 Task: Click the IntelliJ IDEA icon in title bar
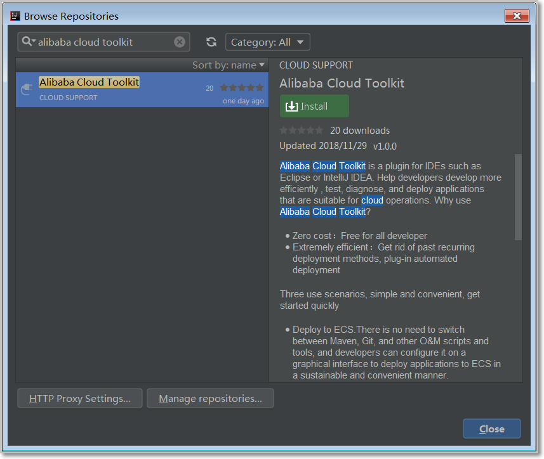(x=15, y=15)
